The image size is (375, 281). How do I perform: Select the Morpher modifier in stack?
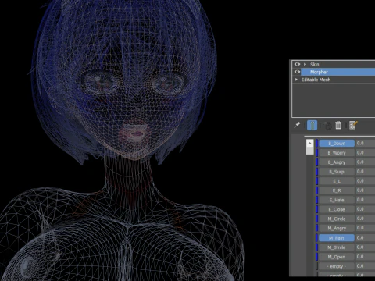pyautogui.click(x=338, y=72)
